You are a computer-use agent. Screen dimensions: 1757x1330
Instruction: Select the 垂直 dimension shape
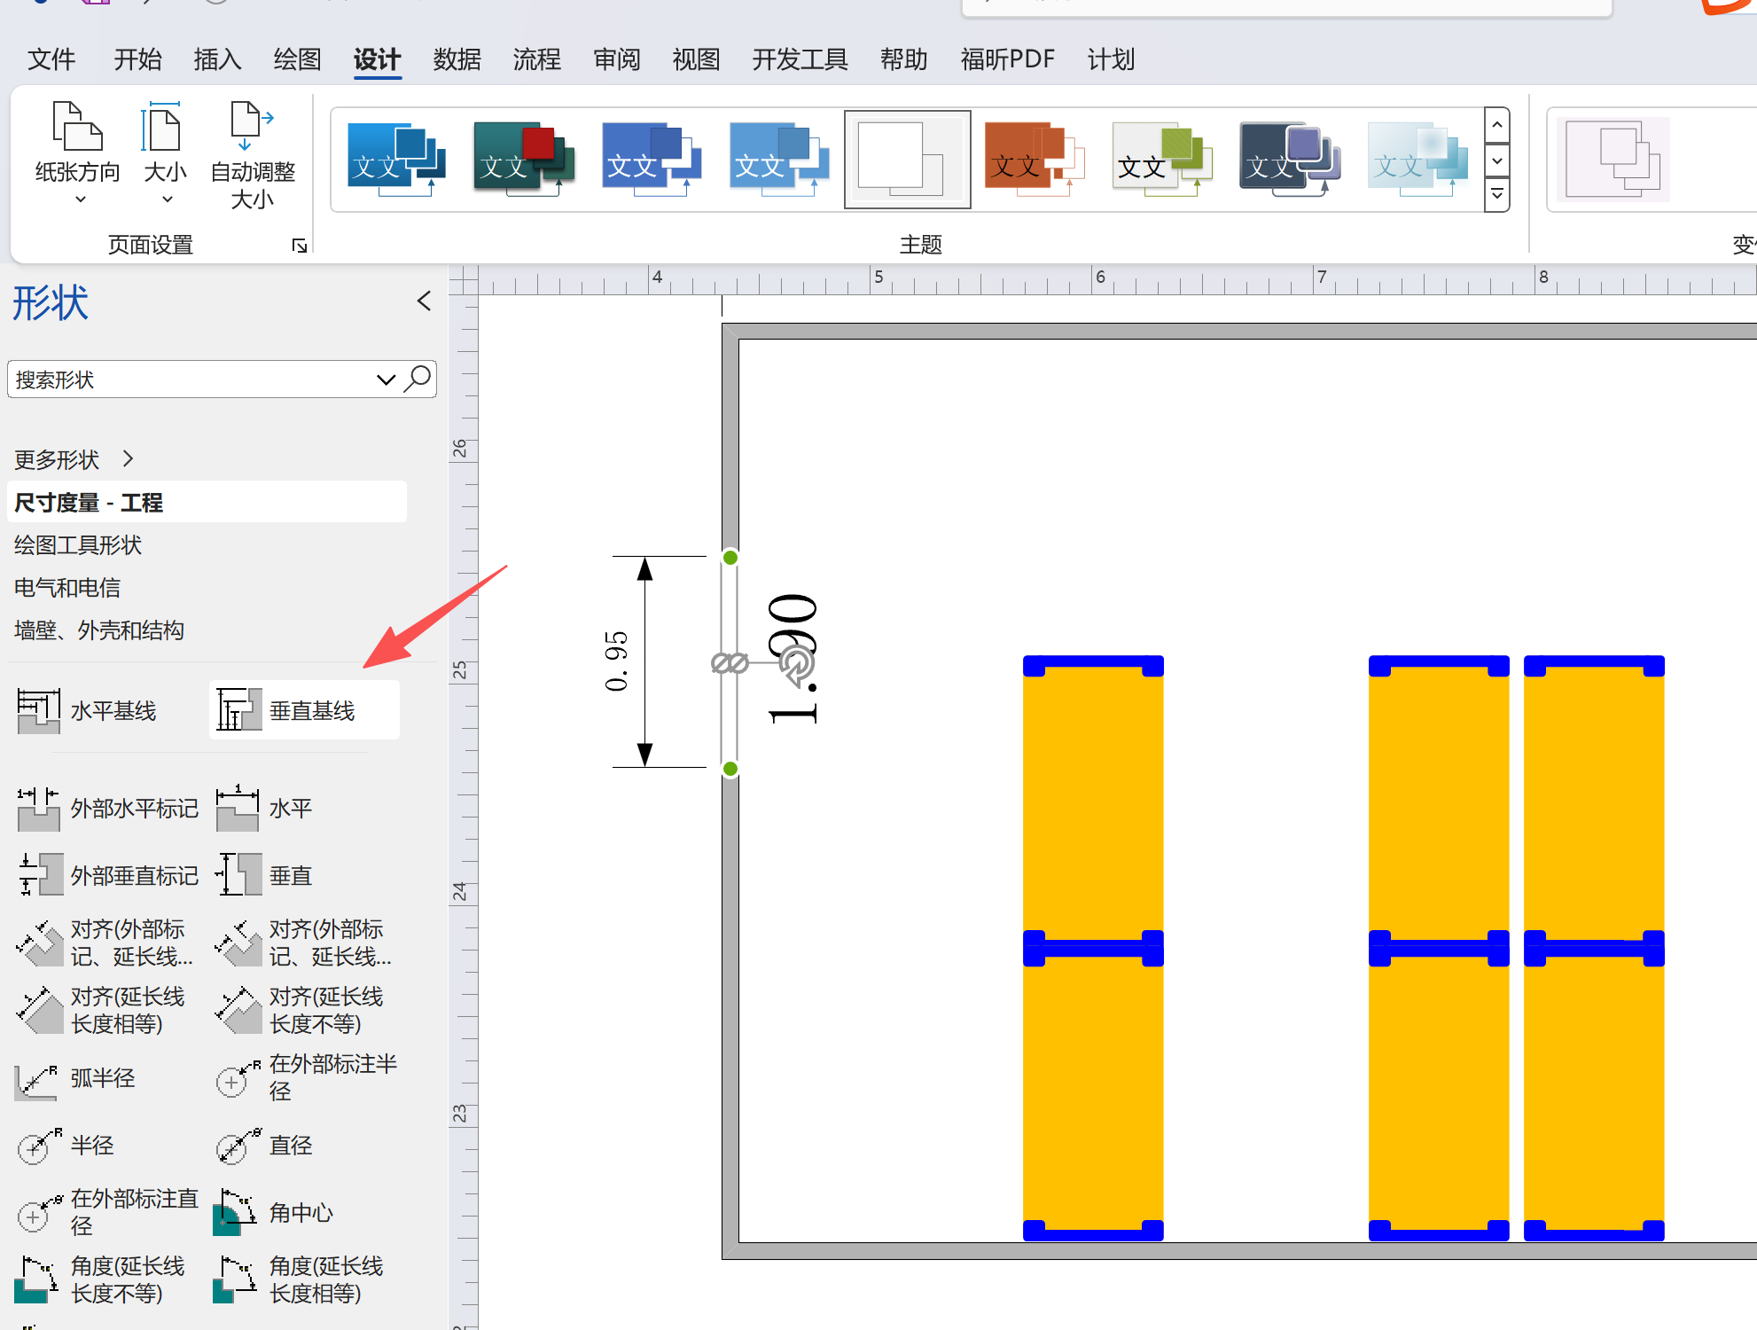[264, 875]
